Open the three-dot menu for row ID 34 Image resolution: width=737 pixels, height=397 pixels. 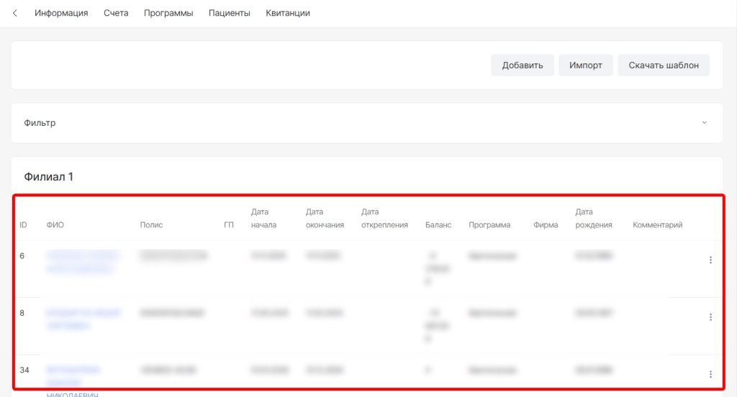tap(710, 374)
